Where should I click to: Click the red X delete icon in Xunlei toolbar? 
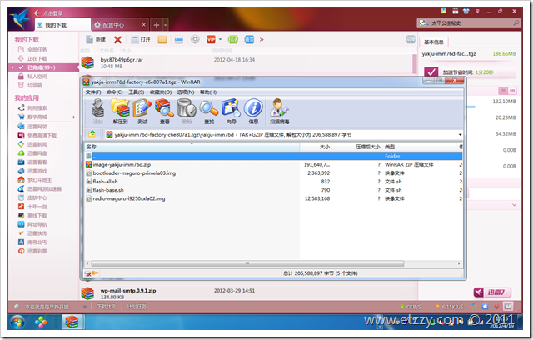[117, 40]
